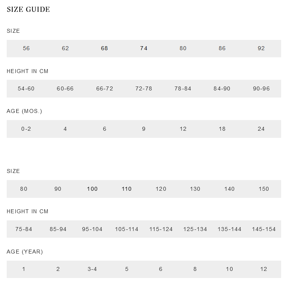Click the 66-72 height range cell

[105, 89]
